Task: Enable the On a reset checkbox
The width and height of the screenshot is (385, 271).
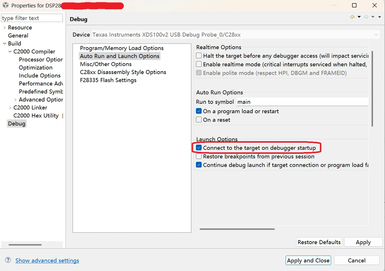Action: (x=199, y=120)
